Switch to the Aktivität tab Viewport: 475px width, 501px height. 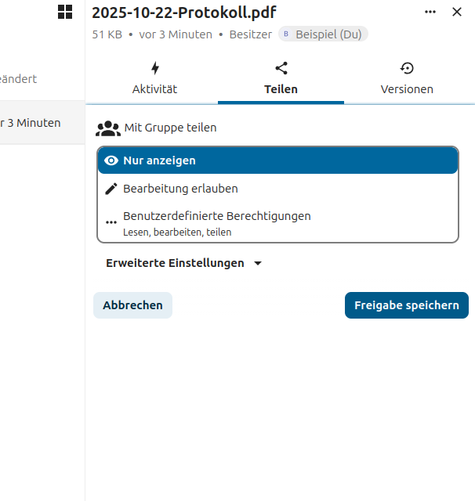154,88
